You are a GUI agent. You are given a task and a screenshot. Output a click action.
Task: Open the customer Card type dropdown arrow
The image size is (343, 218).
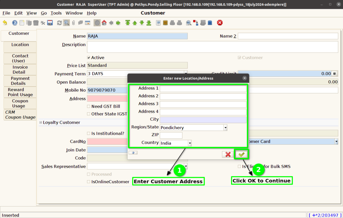pos(336,141)
